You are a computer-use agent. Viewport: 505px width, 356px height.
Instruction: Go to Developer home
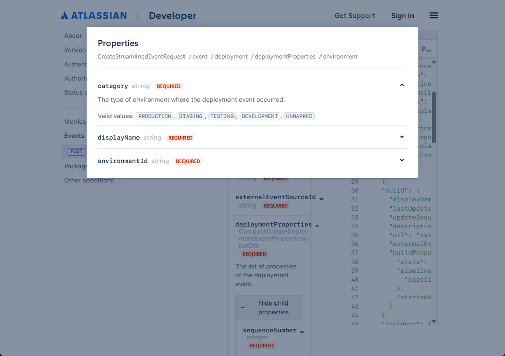(x=172, y=16)
